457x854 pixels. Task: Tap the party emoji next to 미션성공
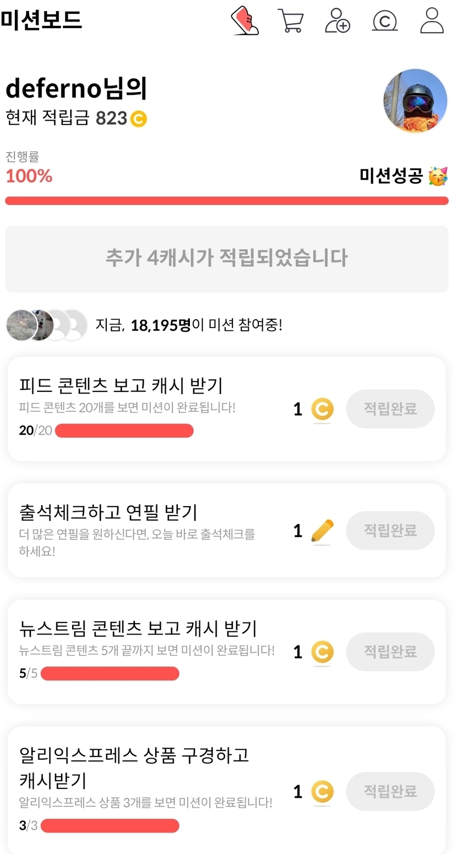[438, 176]
